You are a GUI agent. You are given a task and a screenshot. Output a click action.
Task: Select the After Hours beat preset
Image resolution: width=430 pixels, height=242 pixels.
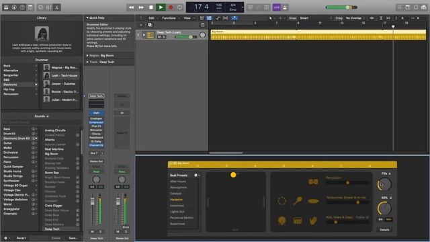point(178,182)
